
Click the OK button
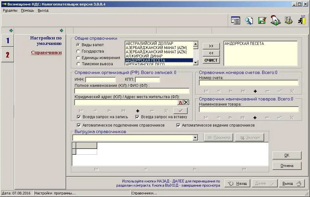point(287,155)
